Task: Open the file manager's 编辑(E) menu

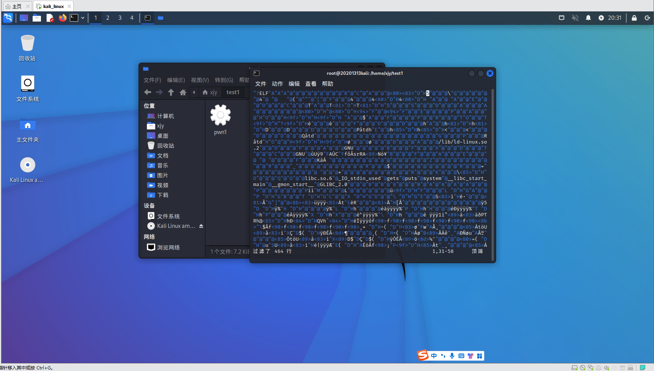Action: pyautogui.click(x=176, y=80)
